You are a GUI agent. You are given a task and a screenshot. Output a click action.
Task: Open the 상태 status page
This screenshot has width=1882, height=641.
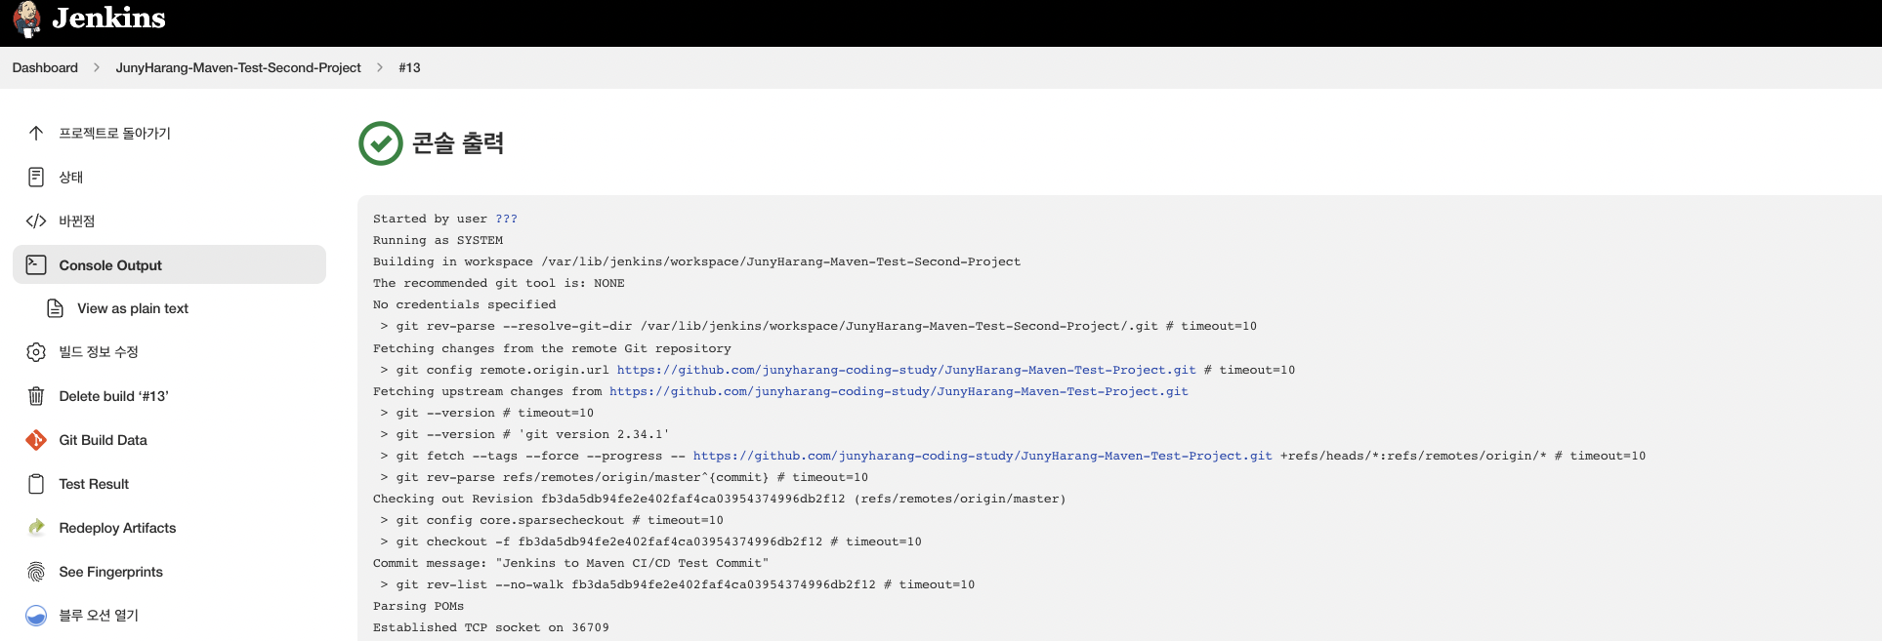(71, 177)
